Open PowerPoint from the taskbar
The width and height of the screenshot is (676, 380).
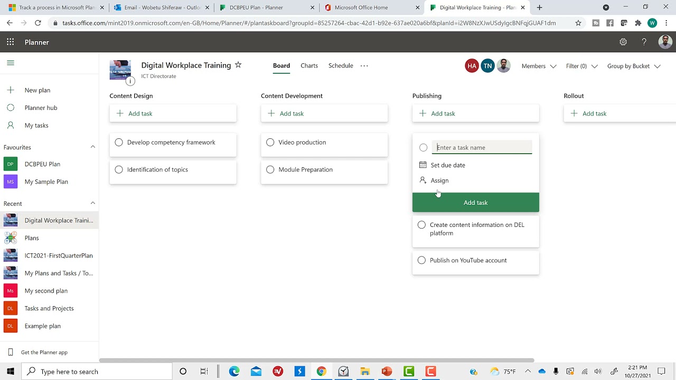coord(387,372)
